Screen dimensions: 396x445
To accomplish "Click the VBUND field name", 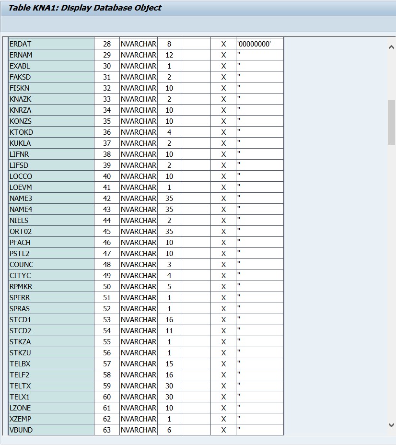I will coord(21,430).
